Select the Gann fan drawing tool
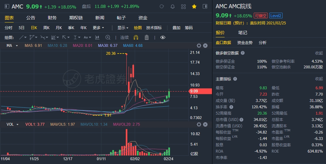Screen dimensions: 326x164 click(54, 37)
